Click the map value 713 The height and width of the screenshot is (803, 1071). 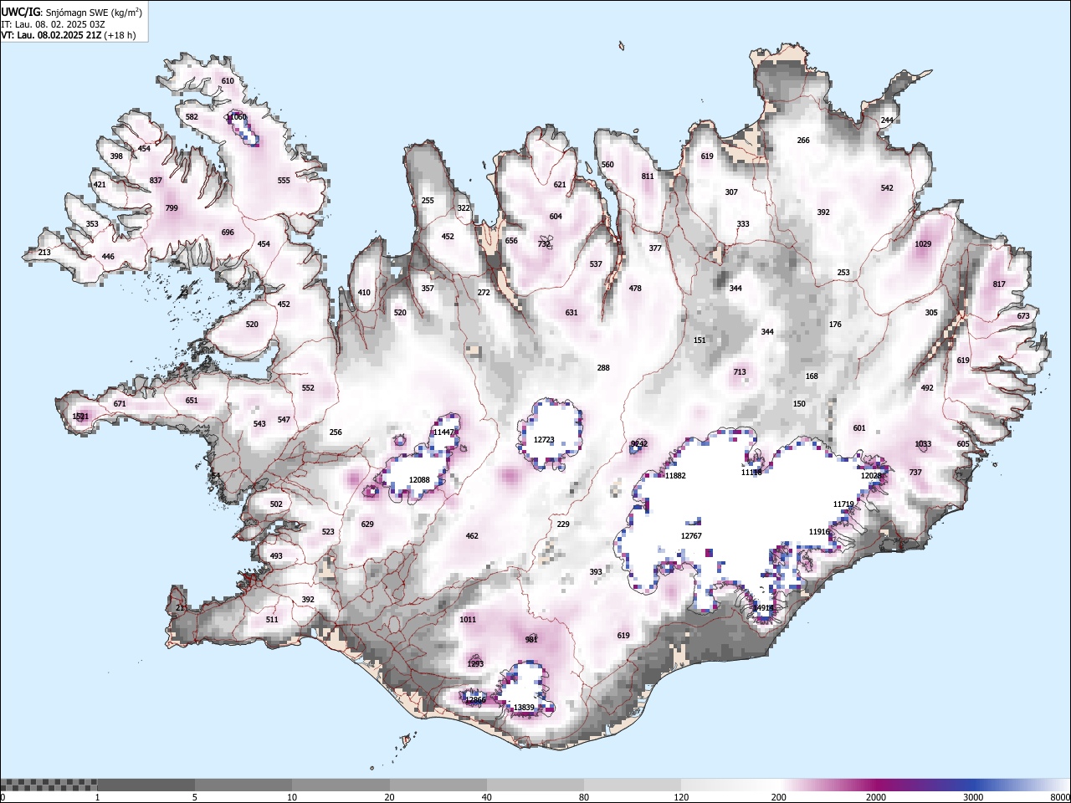(x=740, y=372)
